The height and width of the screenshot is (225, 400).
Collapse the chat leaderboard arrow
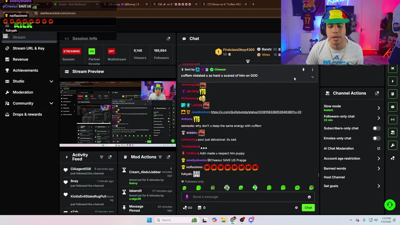point(248,62)
